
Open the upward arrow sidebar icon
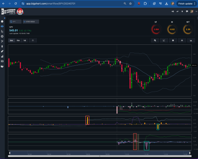click(2, 46)
